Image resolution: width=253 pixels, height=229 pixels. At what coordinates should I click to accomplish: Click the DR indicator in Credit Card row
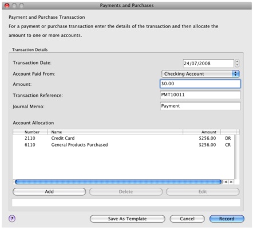228,138
